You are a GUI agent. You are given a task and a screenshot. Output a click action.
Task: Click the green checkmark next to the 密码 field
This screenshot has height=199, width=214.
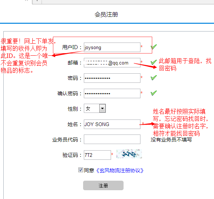pos(154,78)
